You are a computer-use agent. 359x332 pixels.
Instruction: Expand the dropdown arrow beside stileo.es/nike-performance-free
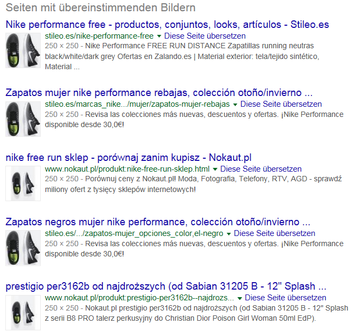pyautogui.click(x=159, y=36)
